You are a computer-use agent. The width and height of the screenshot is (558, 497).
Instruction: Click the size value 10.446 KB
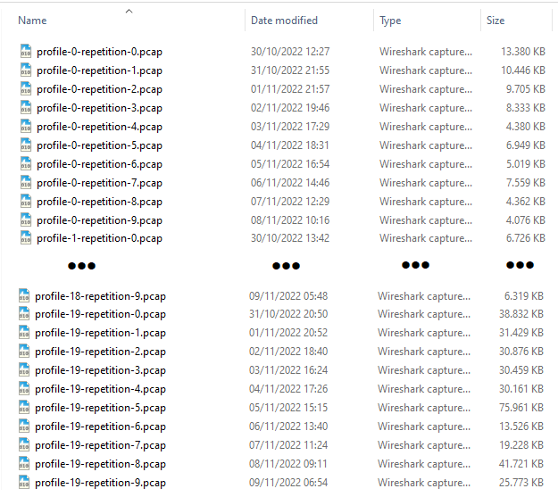pyautogui.click(x=523, y=70)
